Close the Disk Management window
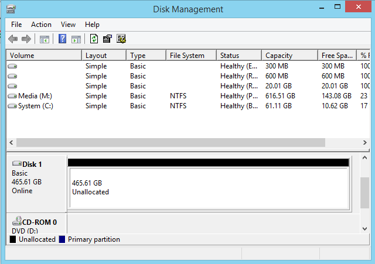 358,6
